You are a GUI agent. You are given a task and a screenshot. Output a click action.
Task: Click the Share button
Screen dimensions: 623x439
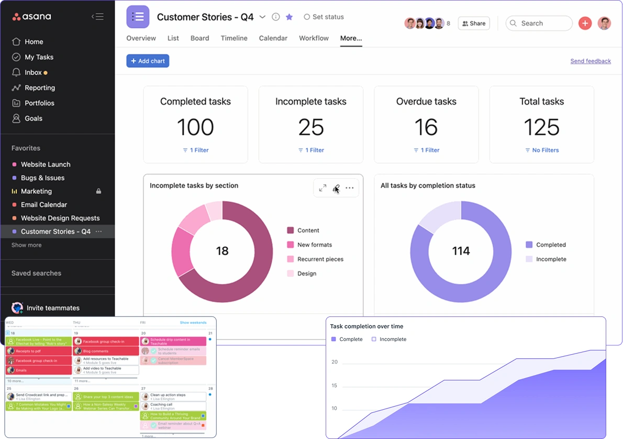click(474, 23)
